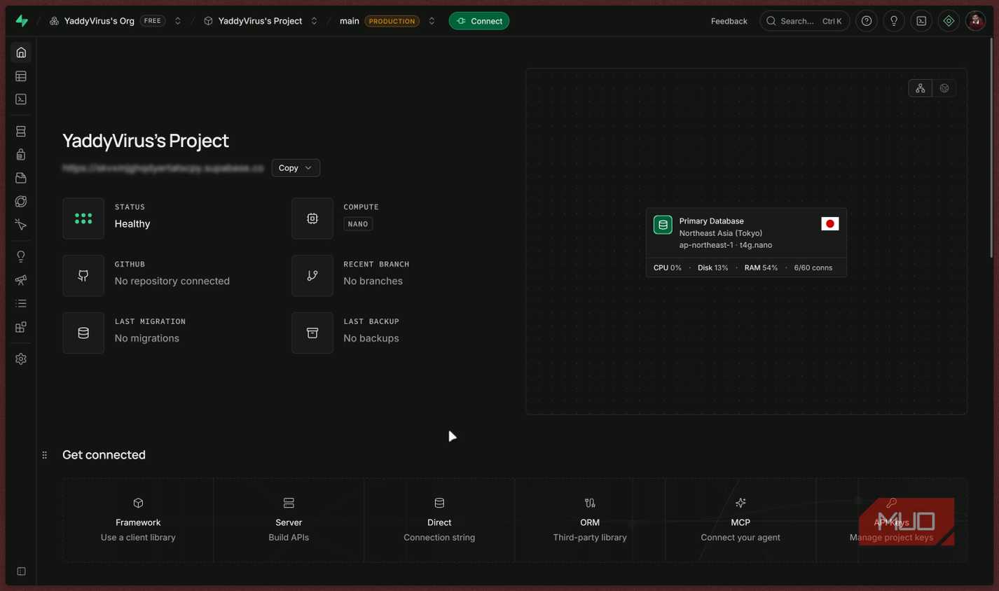Select the main branch breadcrumb
Screen dimensions: 999x591
(350, 21)
